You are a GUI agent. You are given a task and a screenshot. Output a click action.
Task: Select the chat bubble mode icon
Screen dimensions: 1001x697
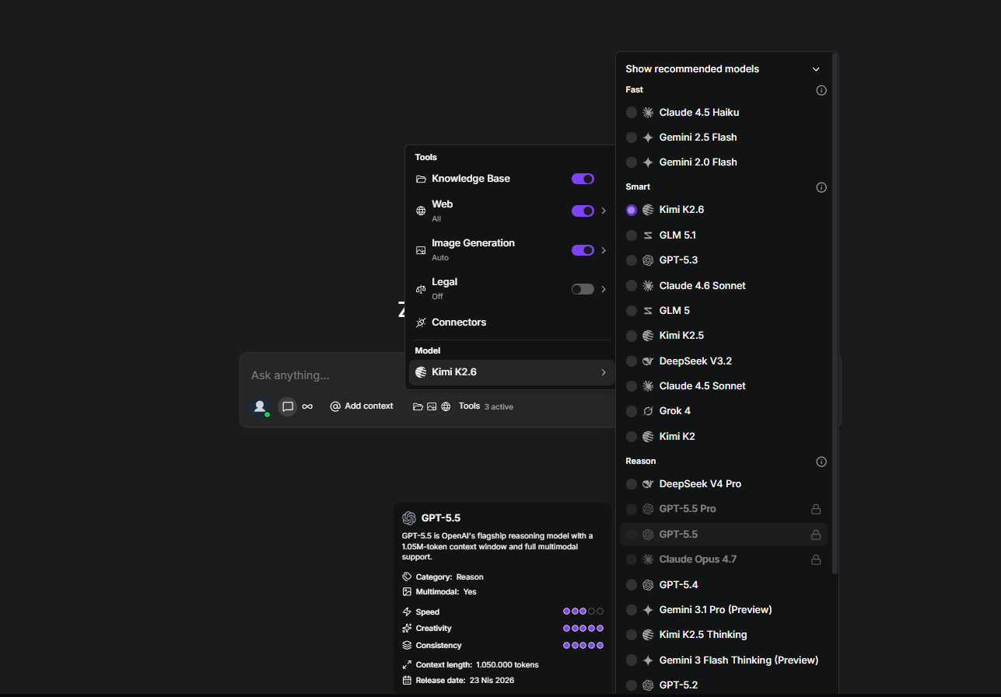click(288, 406)
